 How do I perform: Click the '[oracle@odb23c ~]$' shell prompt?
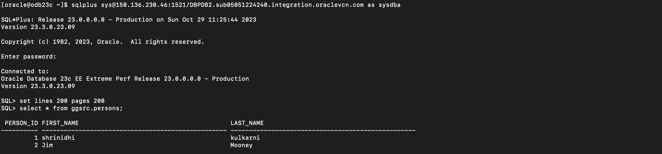point(34,5)
